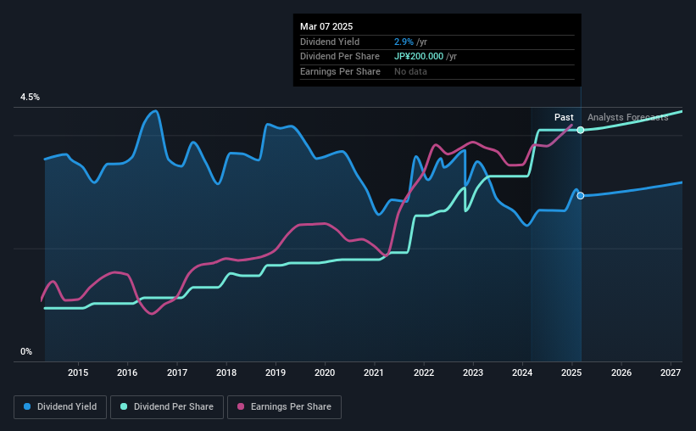Click the 2024 x-axis label
The height and width of the screenshot is (431, 696).
[522, 372]
